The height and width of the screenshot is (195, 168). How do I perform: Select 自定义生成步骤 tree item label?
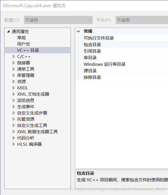(x=32, y=113)
